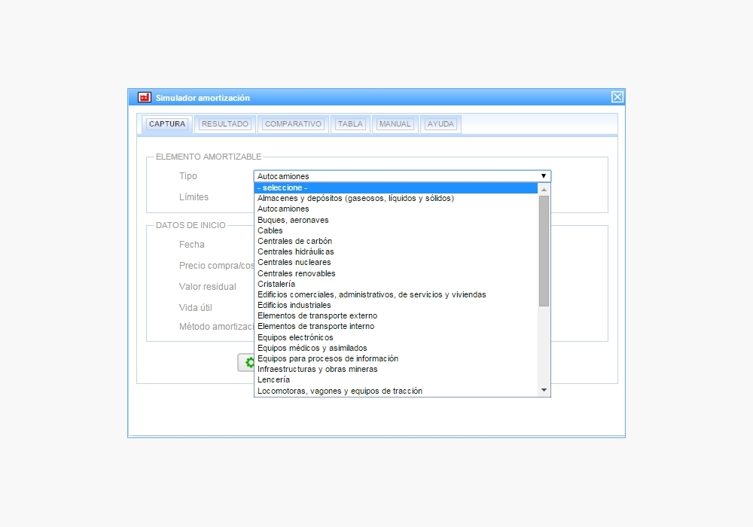Click the dropdown list scroll down arrow
The image size is (753, 527).
coord(544,390)
